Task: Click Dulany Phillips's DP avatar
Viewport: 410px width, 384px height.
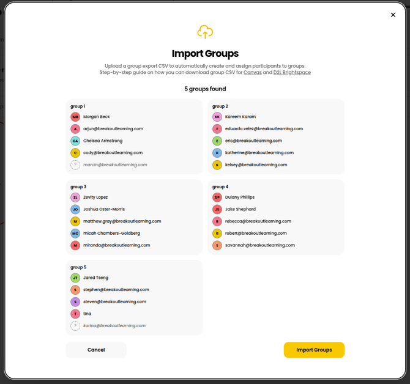Action: pyautogui.click(x=217, y=198)
